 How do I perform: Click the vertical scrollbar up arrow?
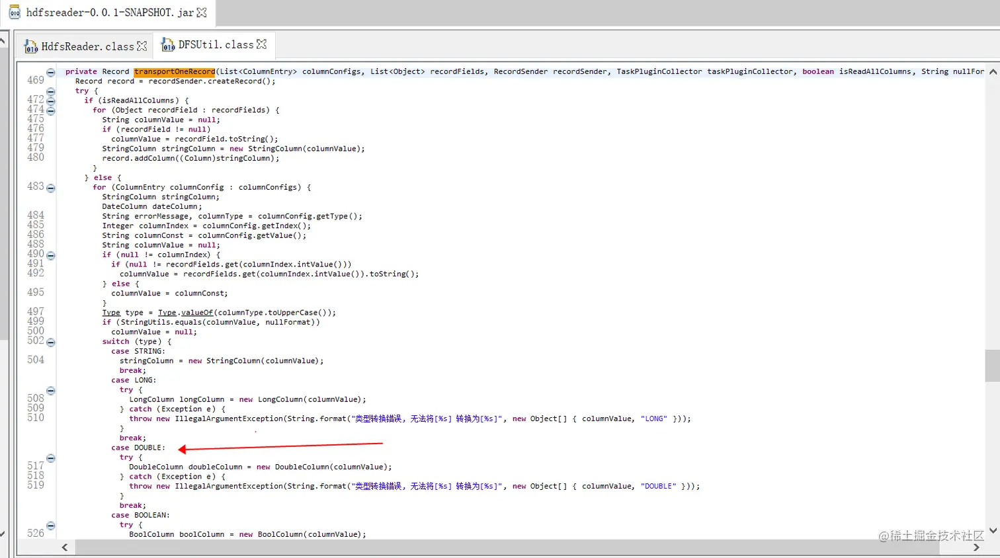click(992, 71)
